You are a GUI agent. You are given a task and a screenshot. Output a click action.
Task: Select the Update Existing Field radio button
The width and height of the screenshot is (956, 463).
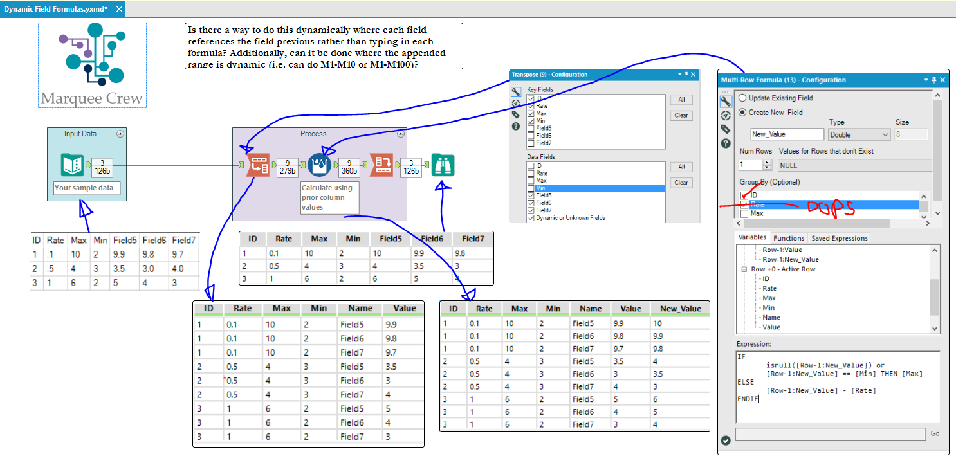(743, 98)
